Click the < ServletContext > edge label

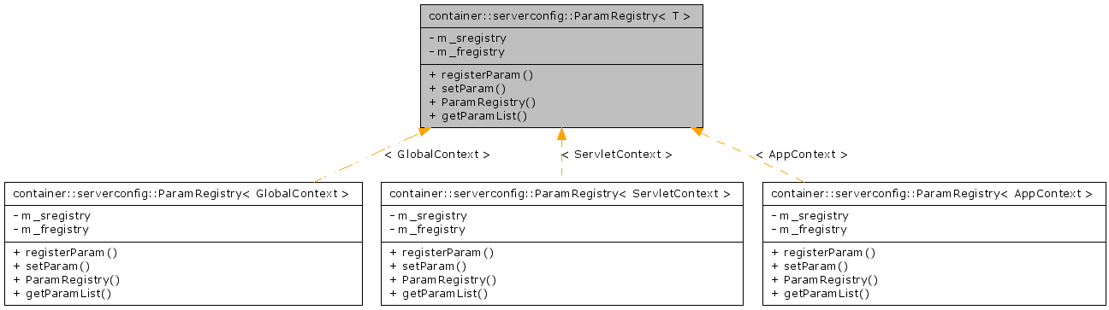[617, 155]
